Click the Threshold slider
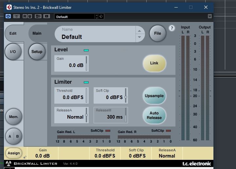Screen dimensions: 236x169 coord(87,95)
